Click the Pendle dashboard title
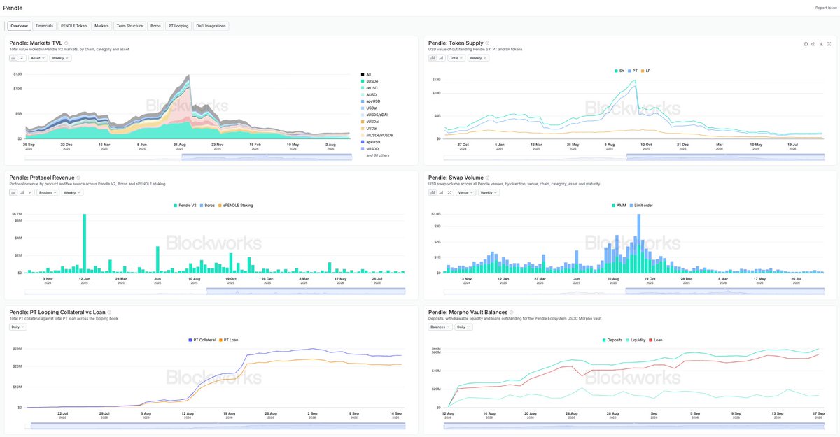The width and height of the screenshot is (840, 437). tap(14, 7)
